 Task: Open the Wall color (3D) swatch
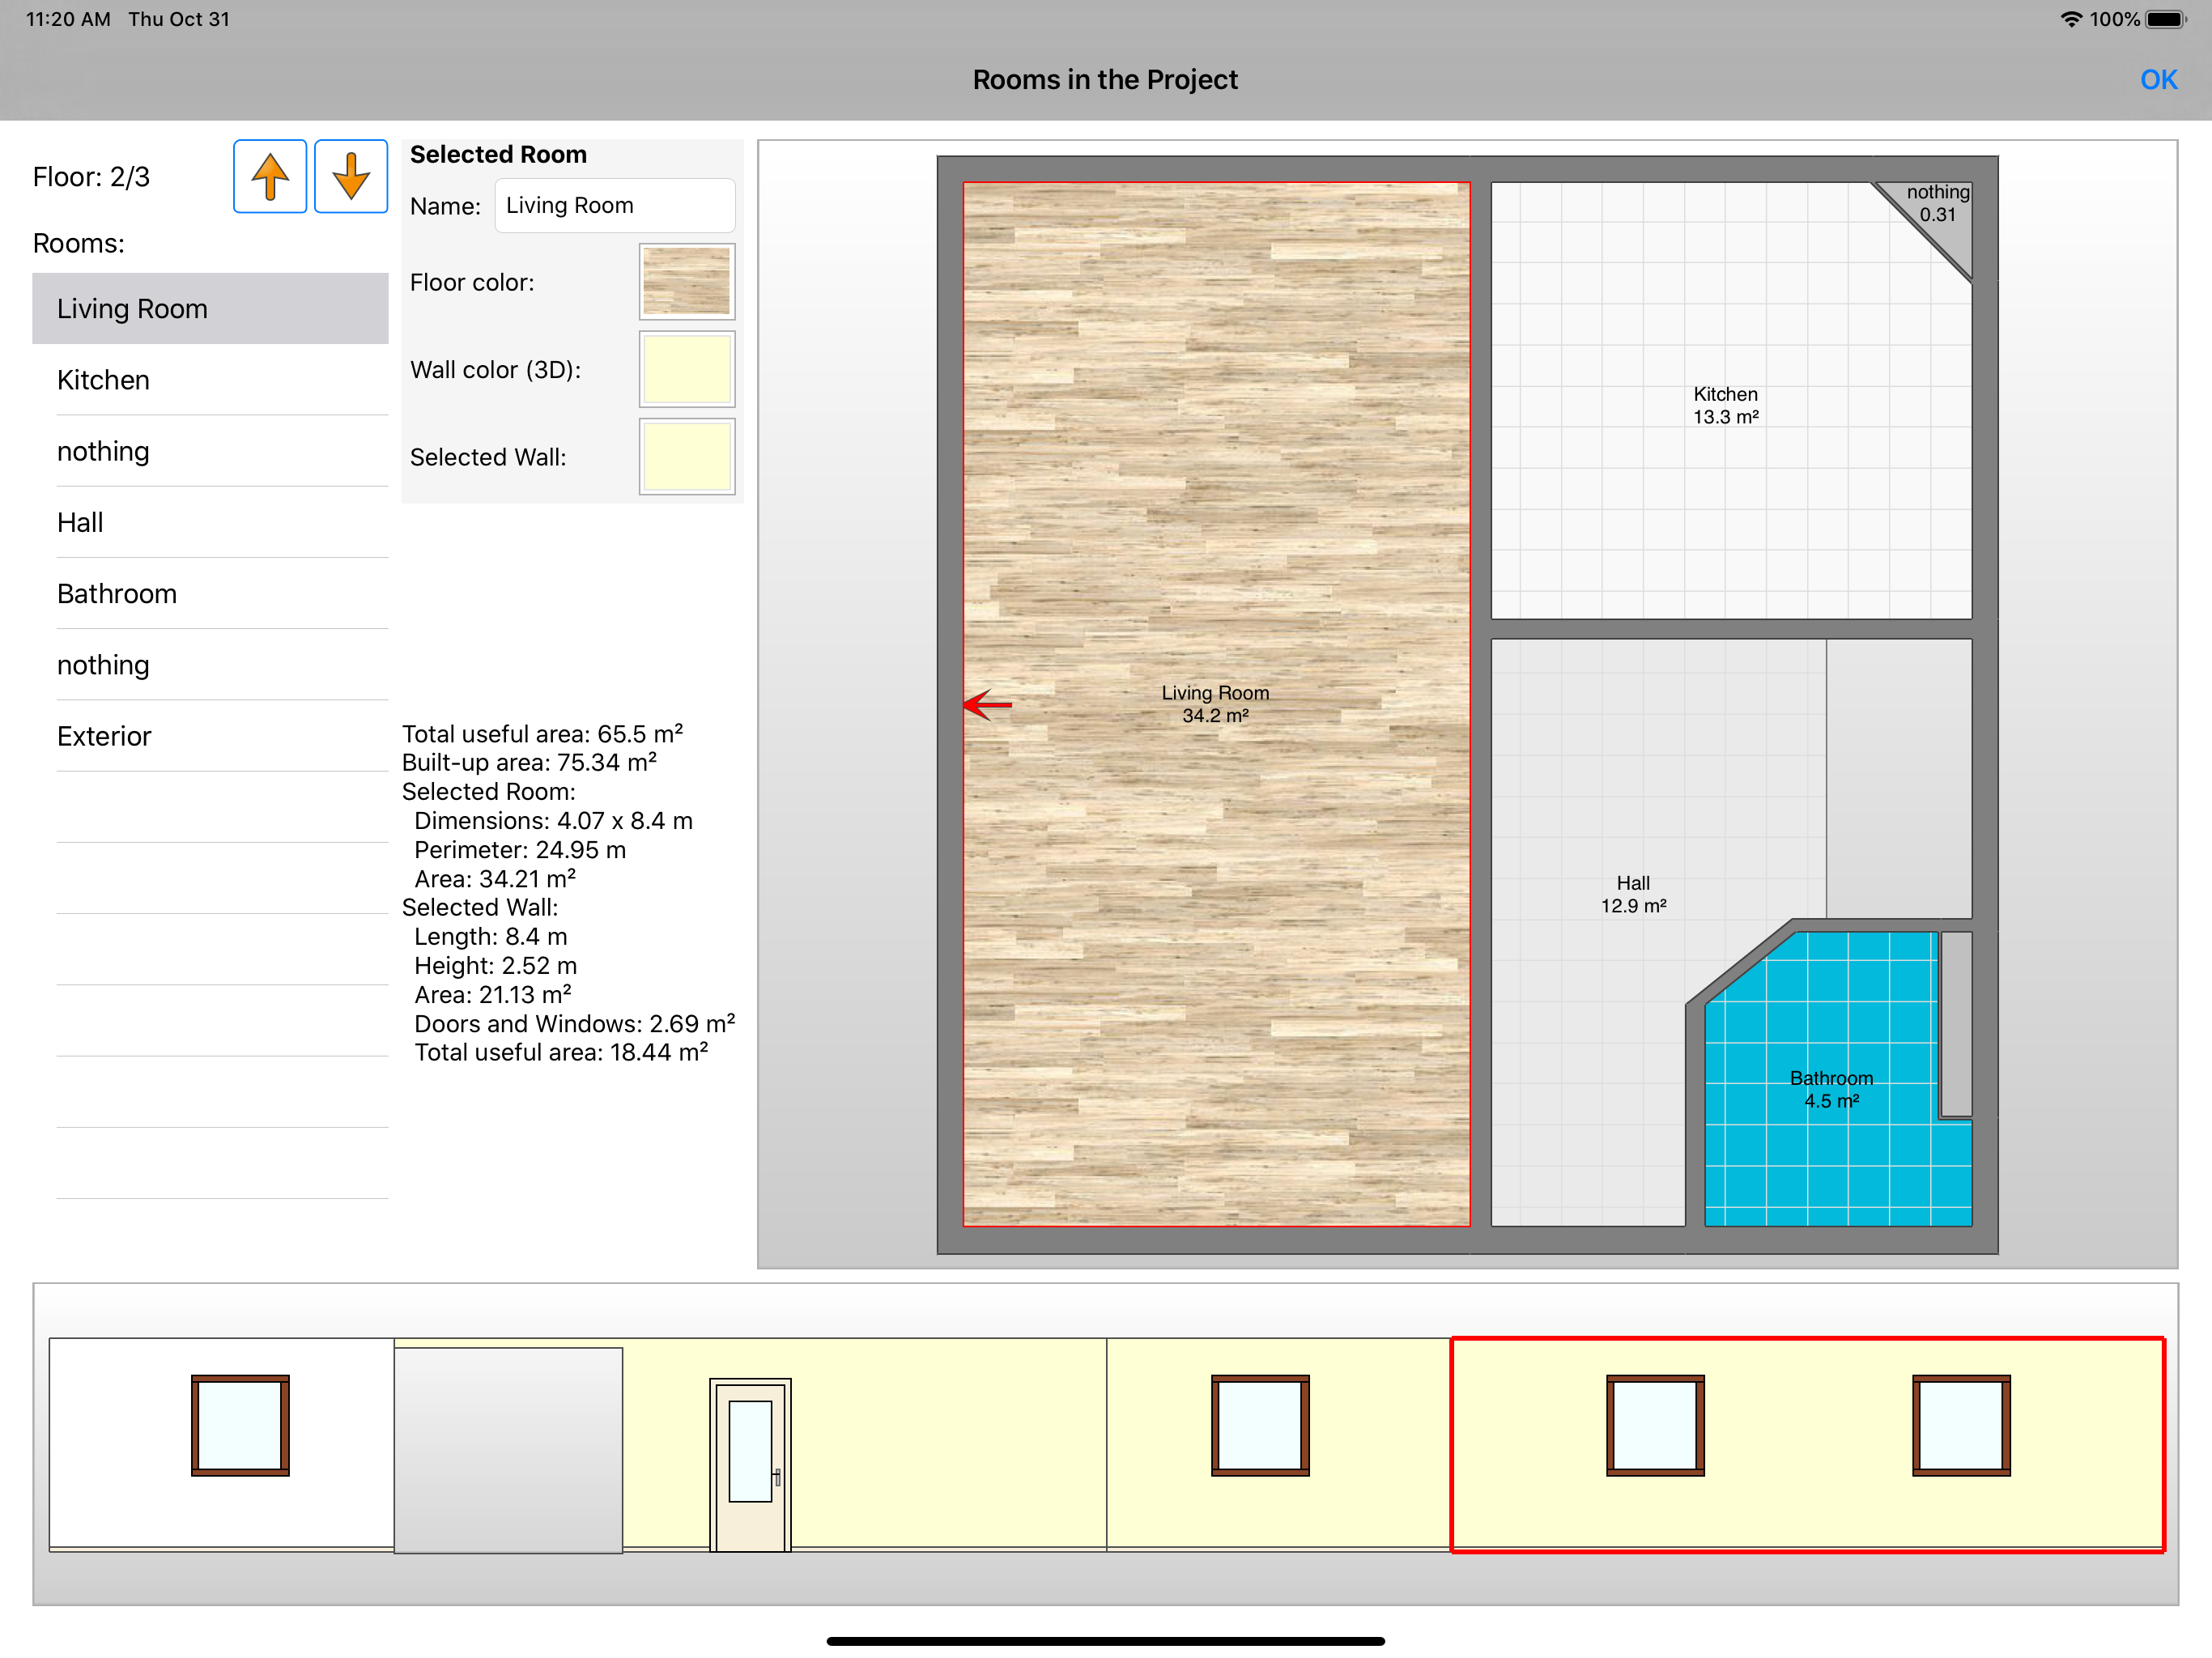[687, 369]
